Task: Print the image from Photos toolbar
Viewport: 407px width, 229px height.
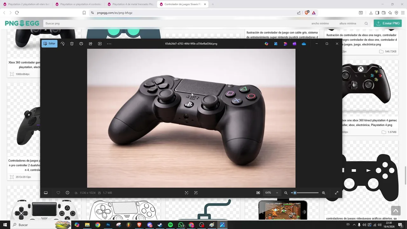Action: (x=81, y=44)
